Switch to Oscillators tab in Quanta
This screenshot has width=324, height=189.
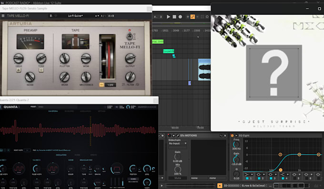(x=61, y=155)
